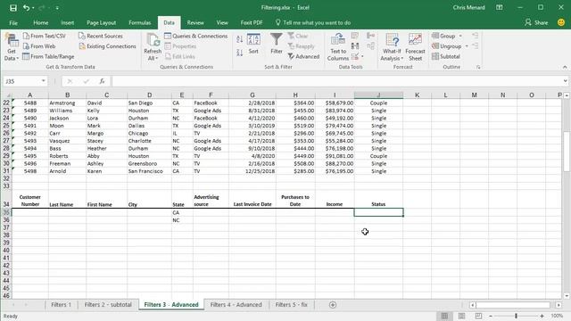Click Flash Fill icon
Image resolution: width=571 pixels, height=321 pixels.
355,36
